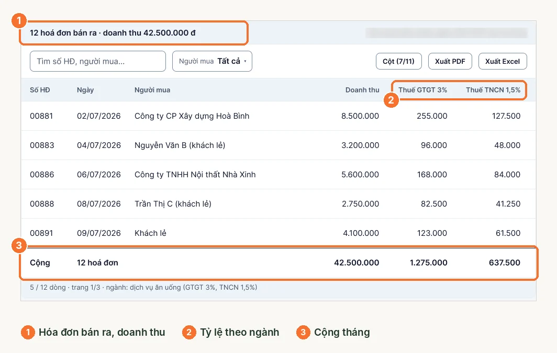Click the header summary 12 hoá đơn bán ra

63,33
